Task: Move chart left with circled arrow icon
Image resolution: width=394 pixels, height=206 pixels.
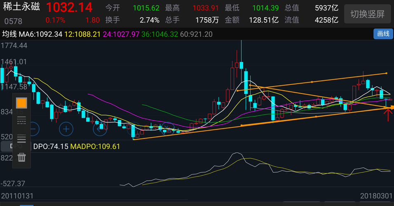Action: (100, 129)
